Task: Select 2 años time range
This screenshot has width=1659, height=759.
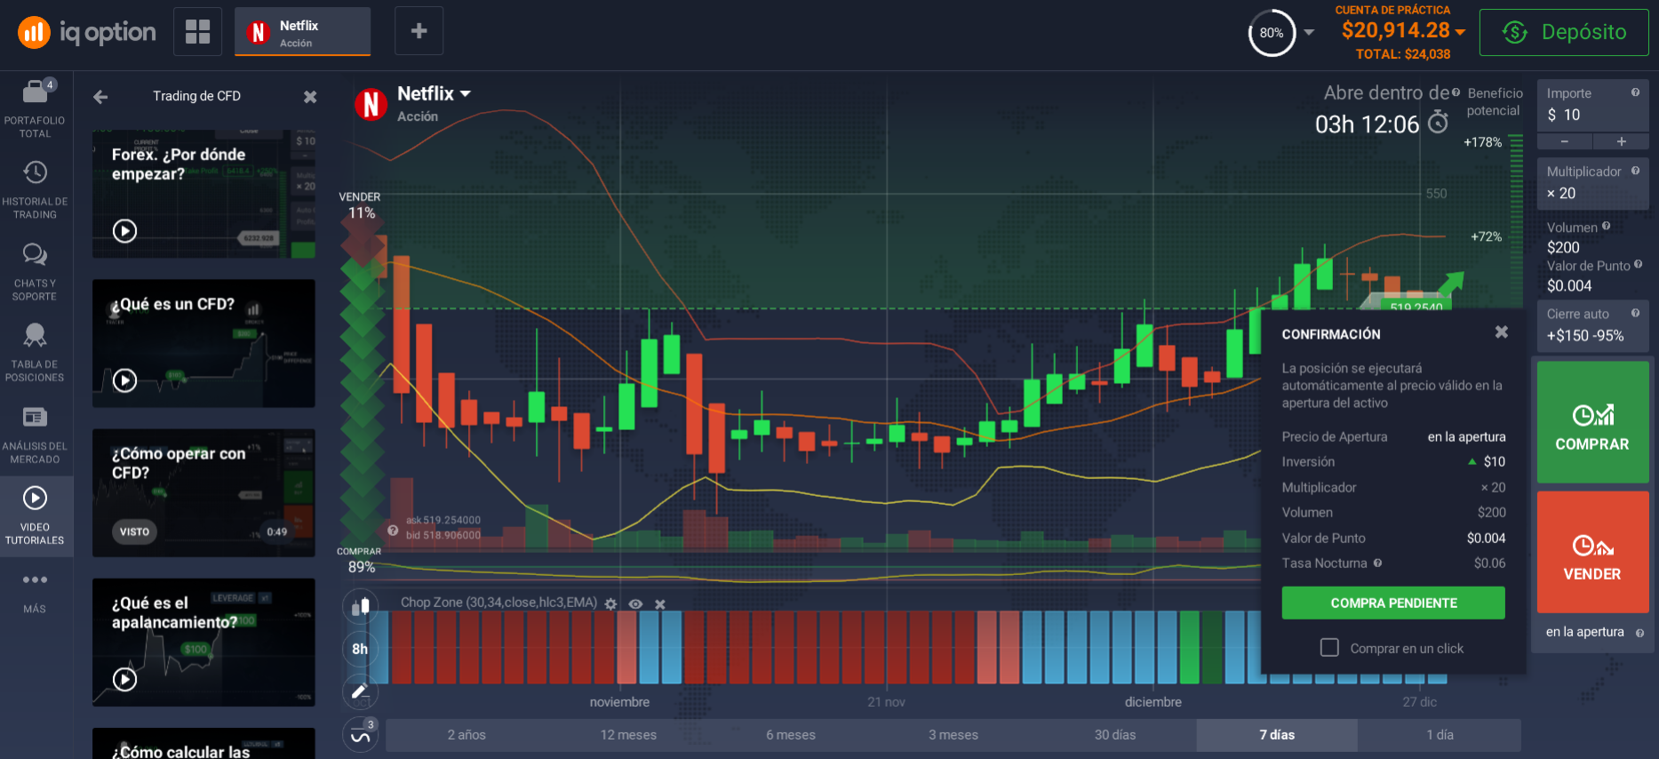Action: (x=467, y=735)
